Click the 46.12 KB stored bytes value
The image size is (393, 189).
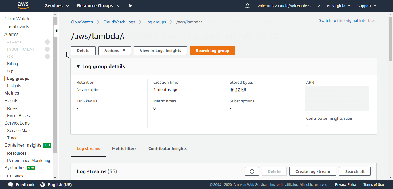(x=238, y=89)
